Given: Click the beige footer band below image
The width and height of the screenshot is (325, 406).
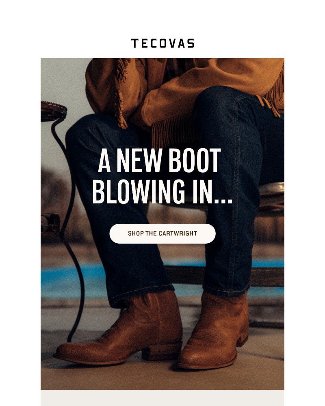Looking at the screenshot, I should 162,398.
